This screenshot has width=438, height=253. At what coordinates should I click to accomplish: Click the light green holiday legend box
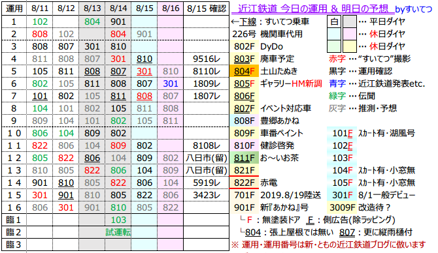[334, 46]
